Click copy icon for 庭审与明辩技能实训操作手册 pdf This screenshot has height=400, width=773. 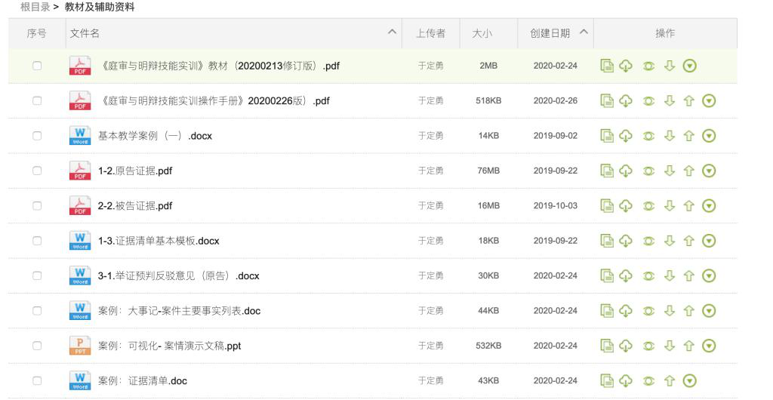(608, 100)
